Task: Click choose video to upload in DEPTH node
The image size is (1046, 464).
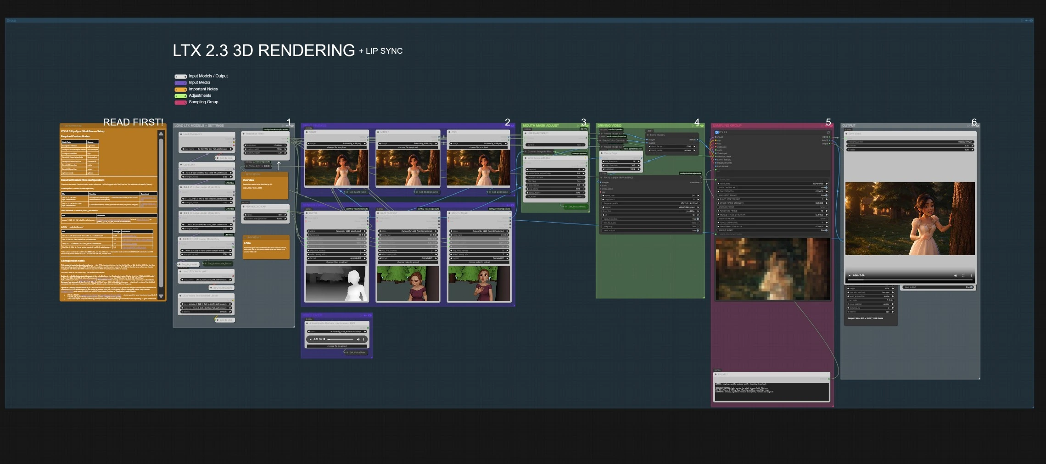Action: 336,262
